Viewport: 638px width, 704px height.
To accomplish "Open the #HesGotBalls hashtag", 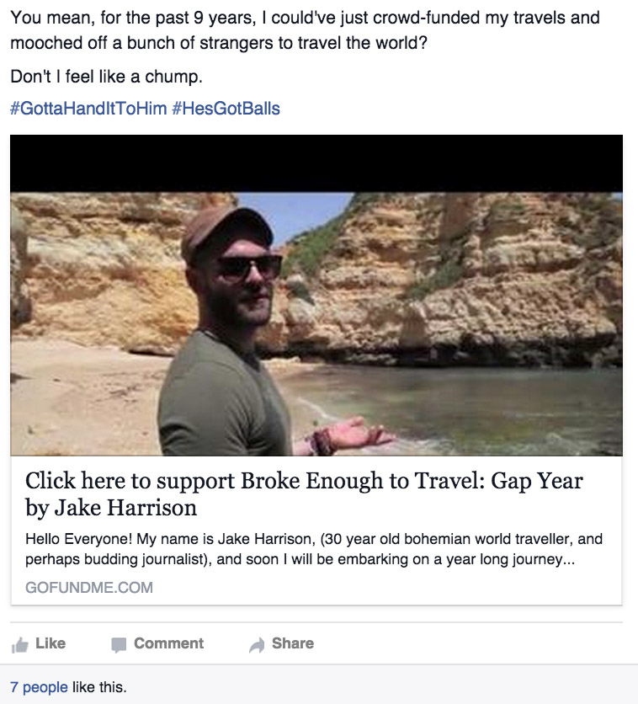I will pyautogui.click(x=226, y=109).
